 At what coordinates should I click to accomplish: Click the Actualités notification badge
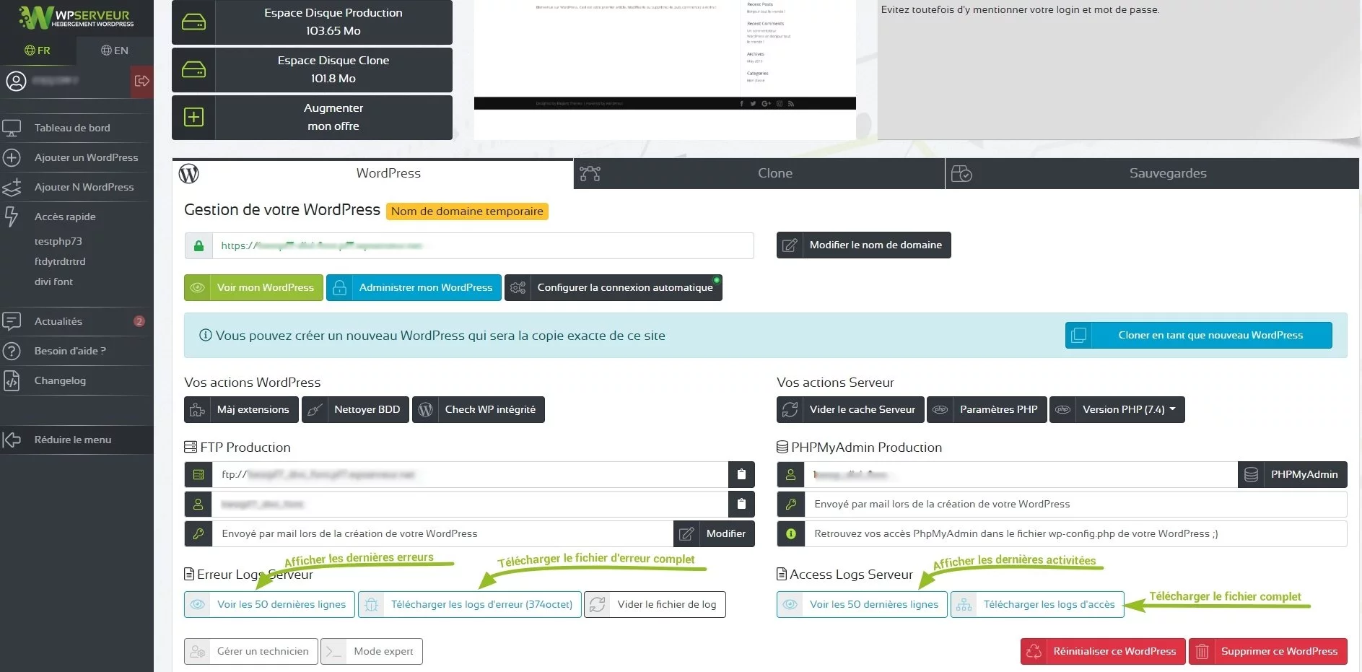(139, 321)
